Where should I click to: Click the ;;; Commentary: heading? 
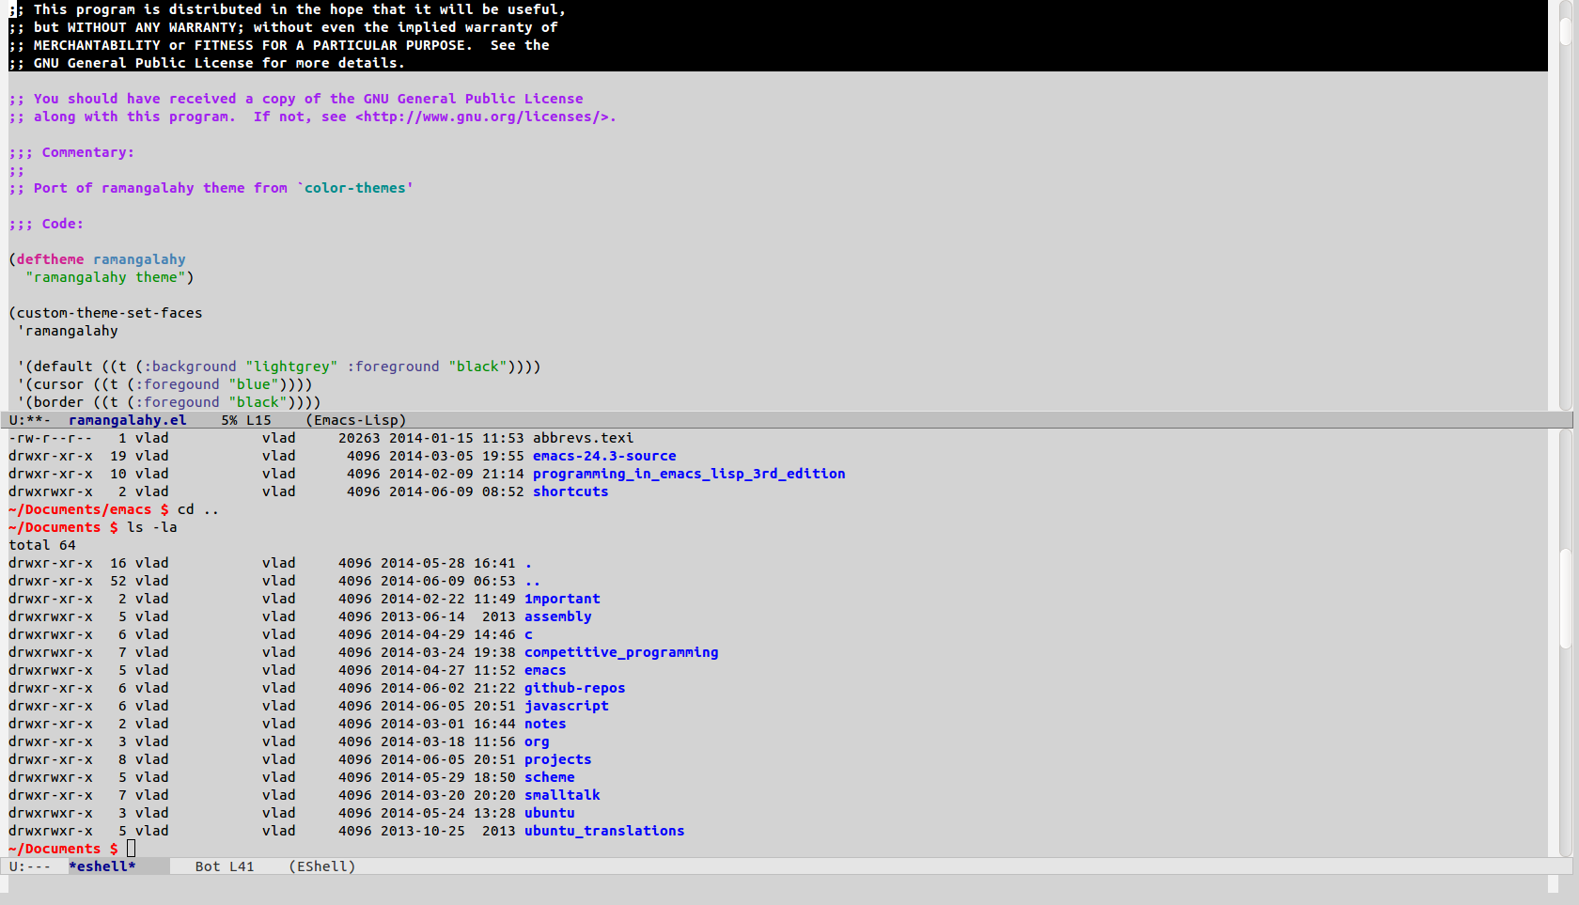(71, 152)
